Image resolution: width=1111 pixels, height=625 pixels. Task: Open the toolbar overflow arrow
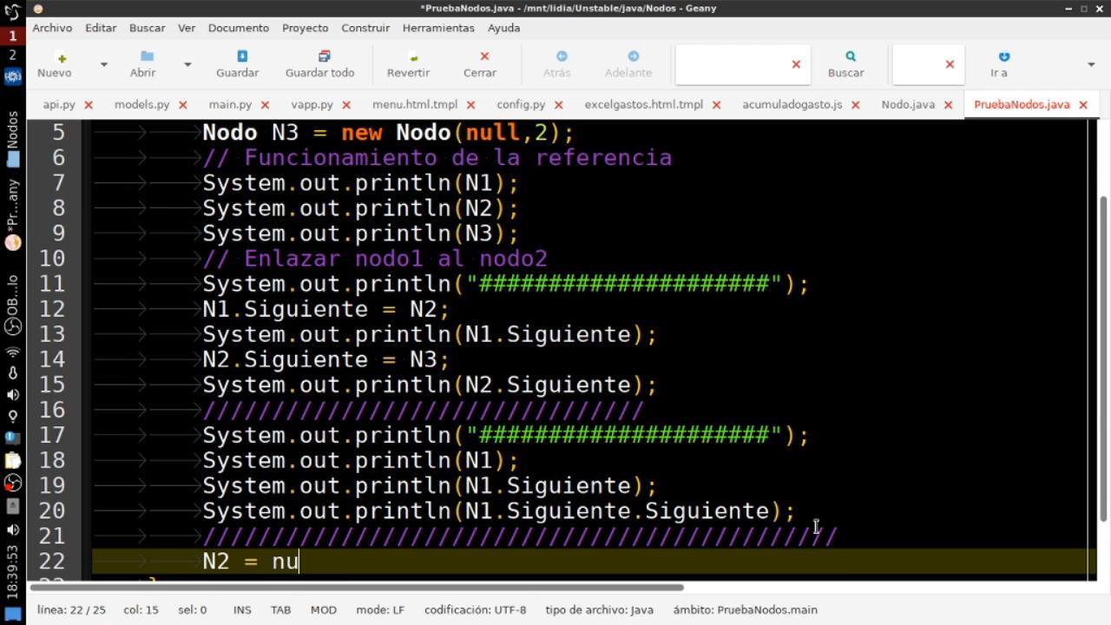coord(1091,64)
